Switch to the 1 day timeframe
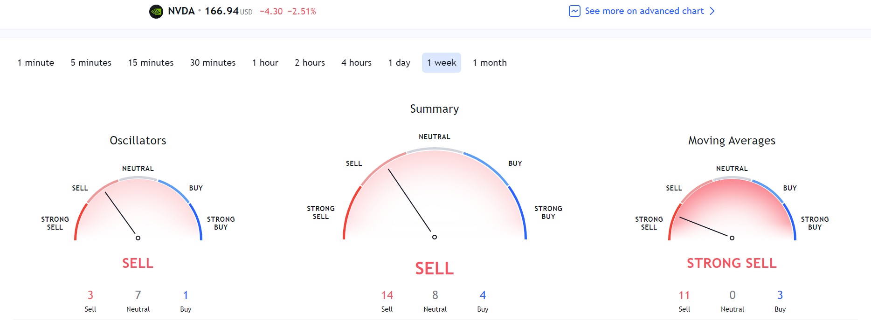The height and width of the screenshot is (327, 871). (399, 63)
